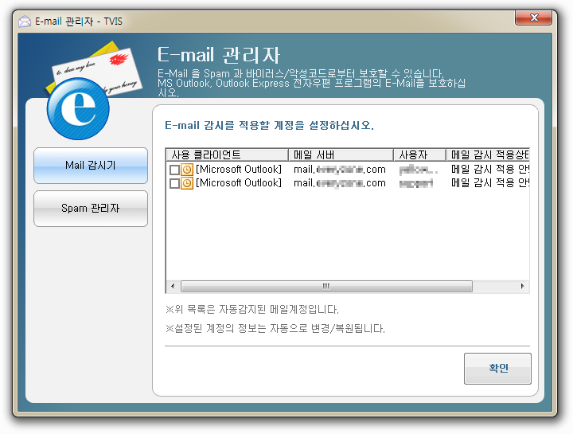Click the horizontal scrollbar thumb
The width and height of the screenshot is (573, 434).
click(326, 287)
